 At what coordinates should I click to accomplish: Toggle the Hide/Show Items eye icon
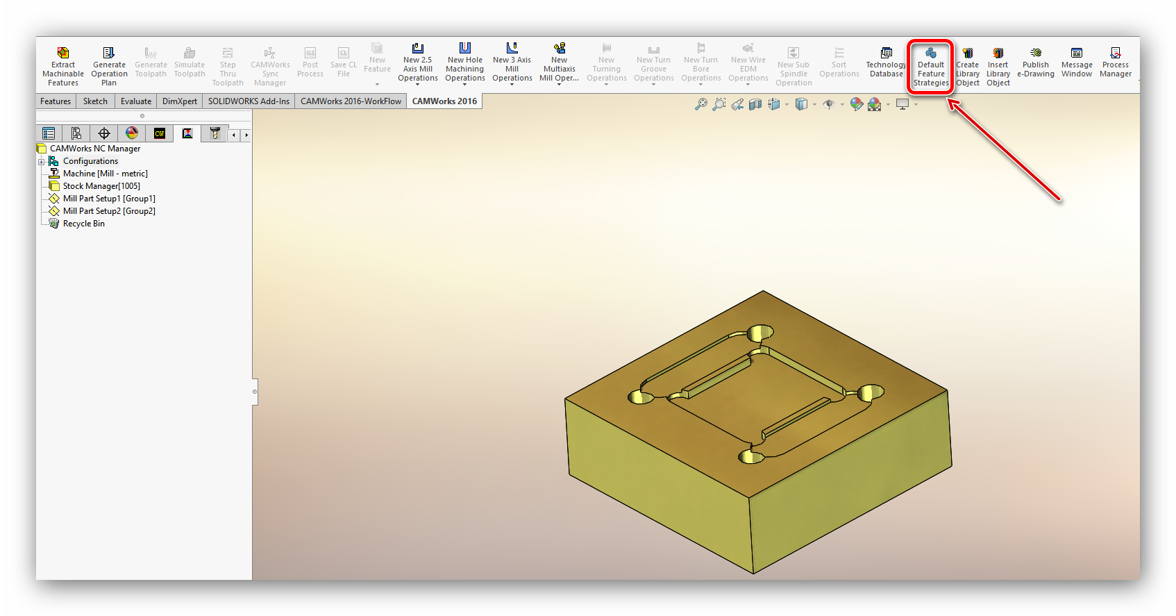tap(829, 104)
